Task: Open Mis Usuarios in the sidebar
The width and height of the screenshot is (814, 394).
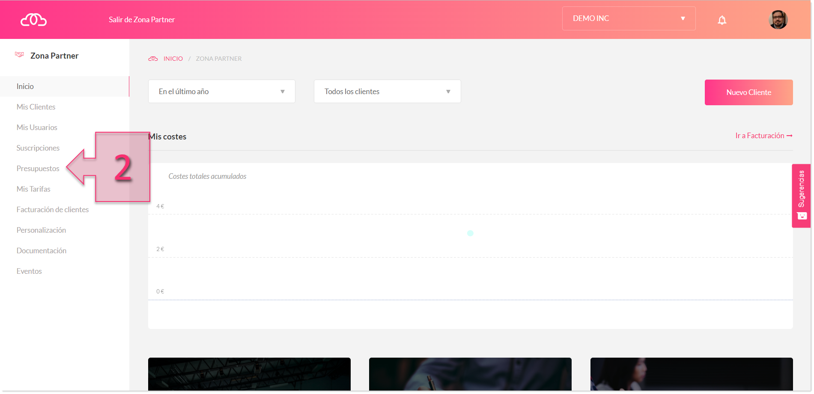Action: click(37, 127)
